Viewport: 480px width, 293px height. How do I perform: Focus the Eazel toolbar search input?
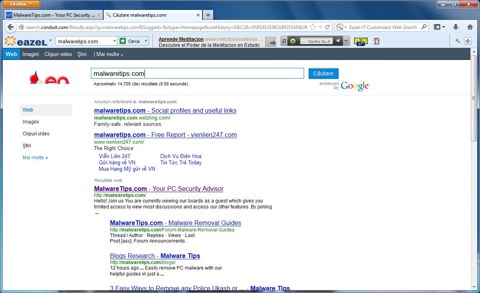pos(84,41)
